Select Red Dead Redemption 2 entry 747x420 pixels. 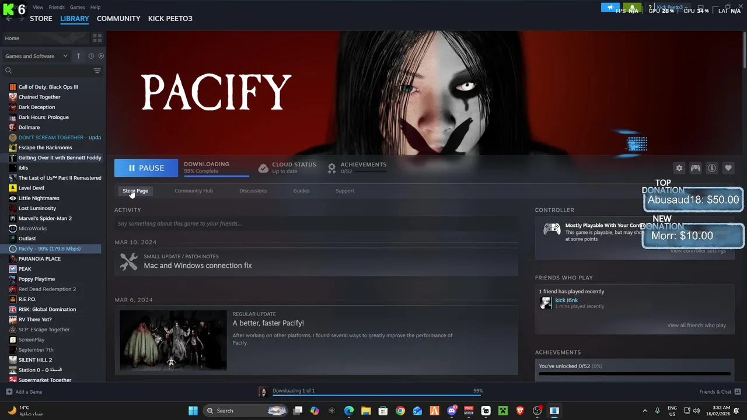click(x=47, y=289)
